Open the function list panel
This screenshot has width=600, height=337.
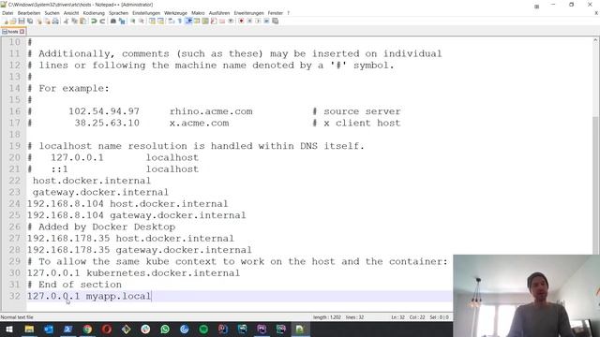(214, 21)
